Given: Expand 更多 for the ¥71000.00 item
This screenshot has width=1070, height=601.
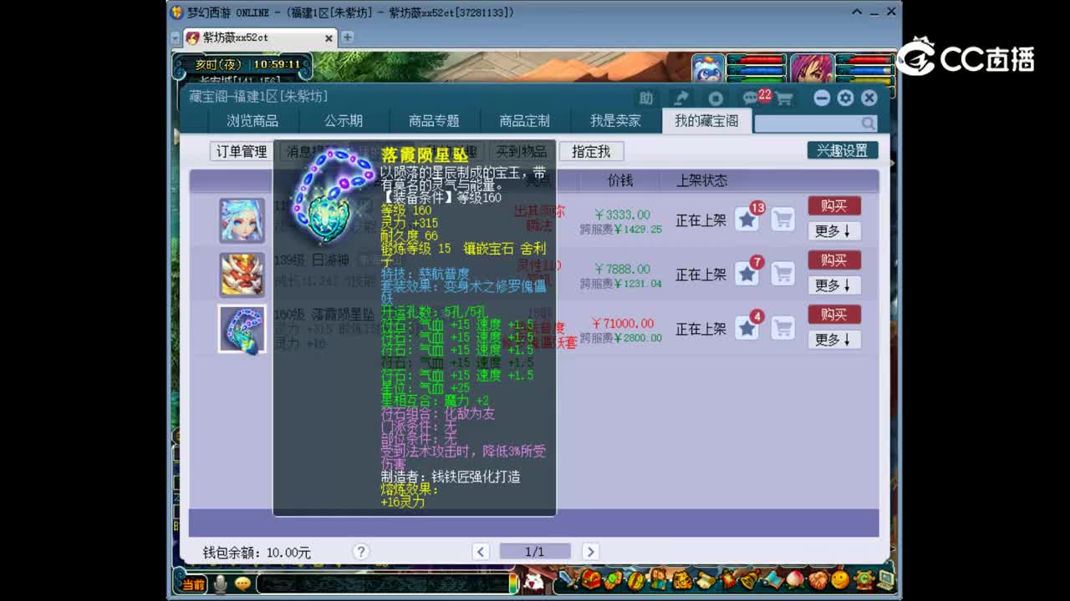Looking at the screenshot, I should pyautogui.click(x=833, y=339).
